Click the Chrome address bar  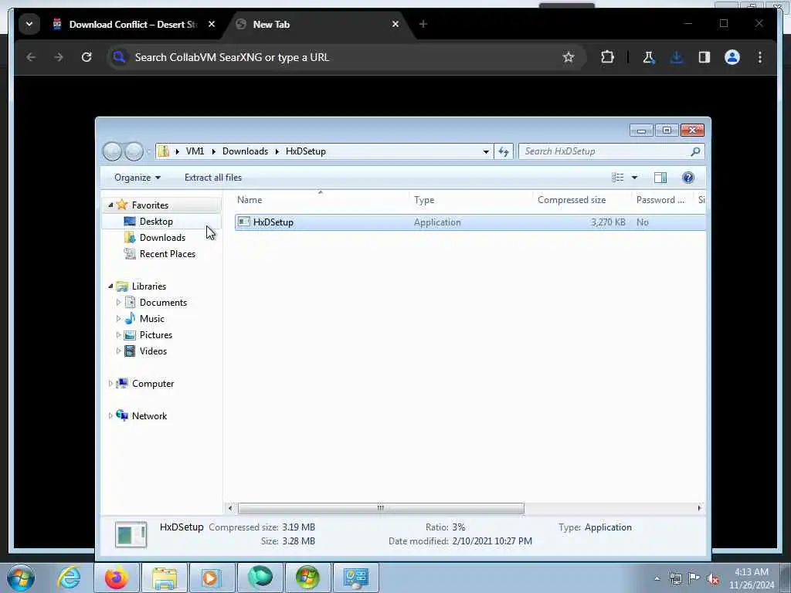[x=345, y=57]
